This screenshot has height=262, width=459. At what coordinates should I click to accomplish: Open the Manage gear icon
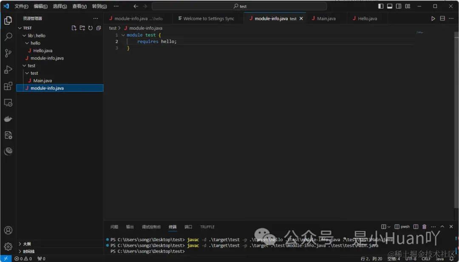tap(8, 247)
